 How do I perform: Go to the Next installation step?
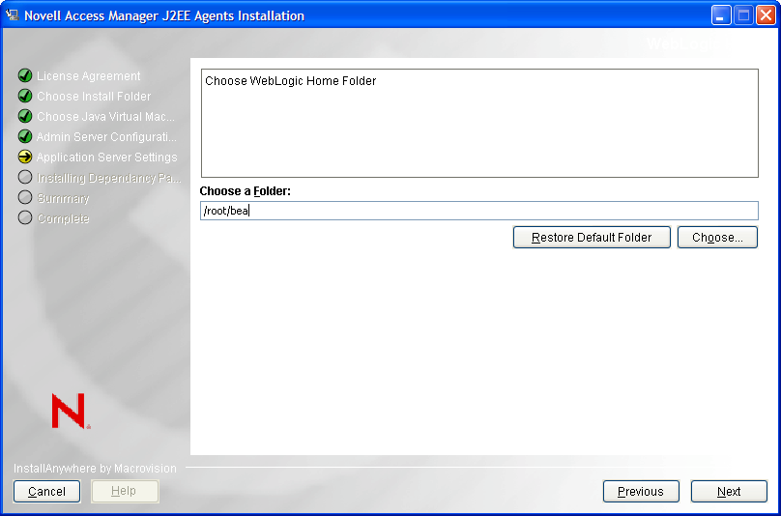click(x=729, y=492)
